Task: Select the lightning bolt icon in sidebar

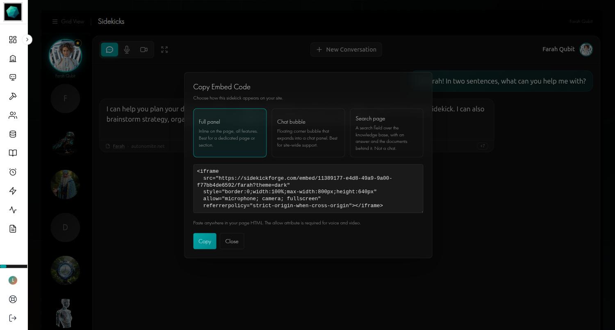Action: (13, 191)
